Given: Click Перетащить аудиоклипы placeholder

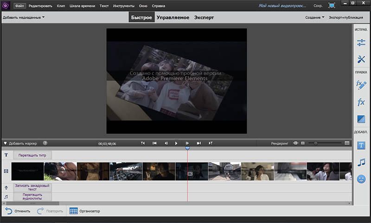Looking at the screenshot, I should [32, 197].
